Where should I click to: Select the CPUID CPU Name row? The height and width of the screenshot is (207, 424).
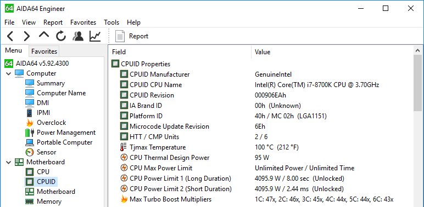click(x=261, y=85)
